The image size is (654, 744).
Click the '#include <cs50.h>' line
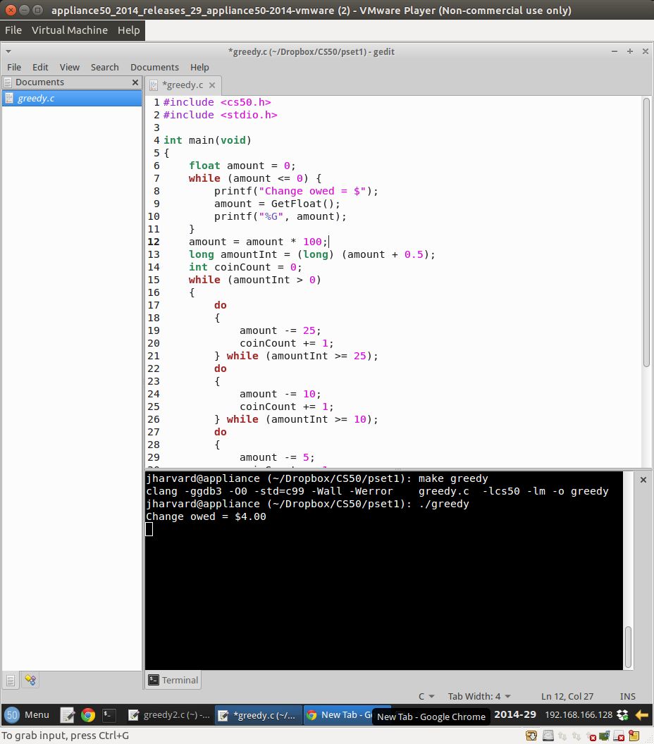[x=217, y=102]
